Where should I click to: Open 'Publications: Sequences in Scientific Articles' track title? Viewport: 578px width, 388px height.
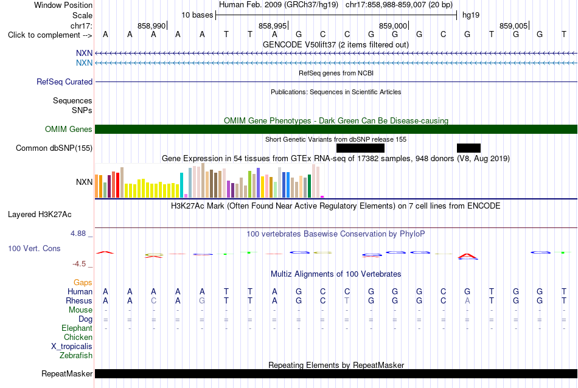tap(336, 92)
